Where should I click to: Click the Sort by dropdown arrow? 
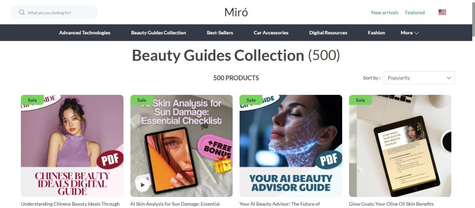tap(449, 78)
